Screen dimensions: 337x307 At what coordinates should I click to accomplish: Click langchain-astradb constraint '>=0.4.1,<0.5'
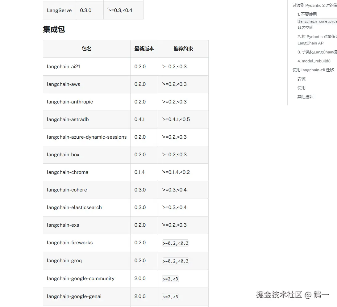click(176, 120)
